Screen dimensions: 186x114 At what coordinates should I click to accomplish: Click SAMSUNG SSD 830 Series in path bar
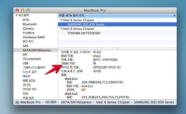(x=154, y=102)
